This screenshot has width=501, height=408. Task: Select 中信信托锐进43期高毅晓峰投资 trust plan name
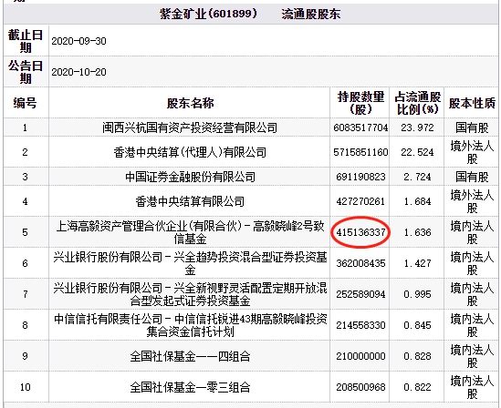point(190,325)
